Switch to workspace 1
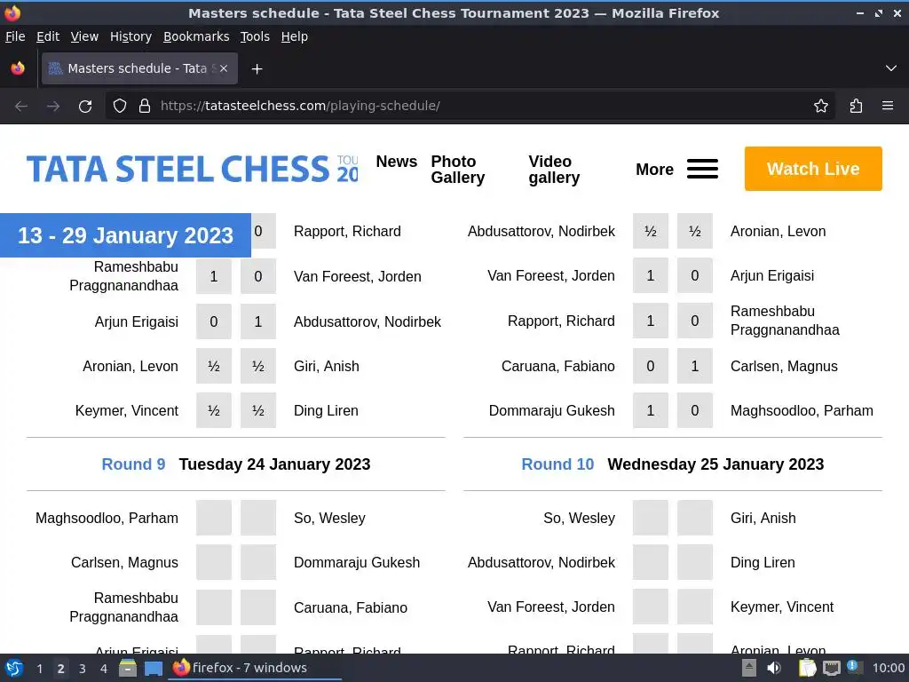Image resolution: width=909 pixels, height=682 pixels. (39, 669)
